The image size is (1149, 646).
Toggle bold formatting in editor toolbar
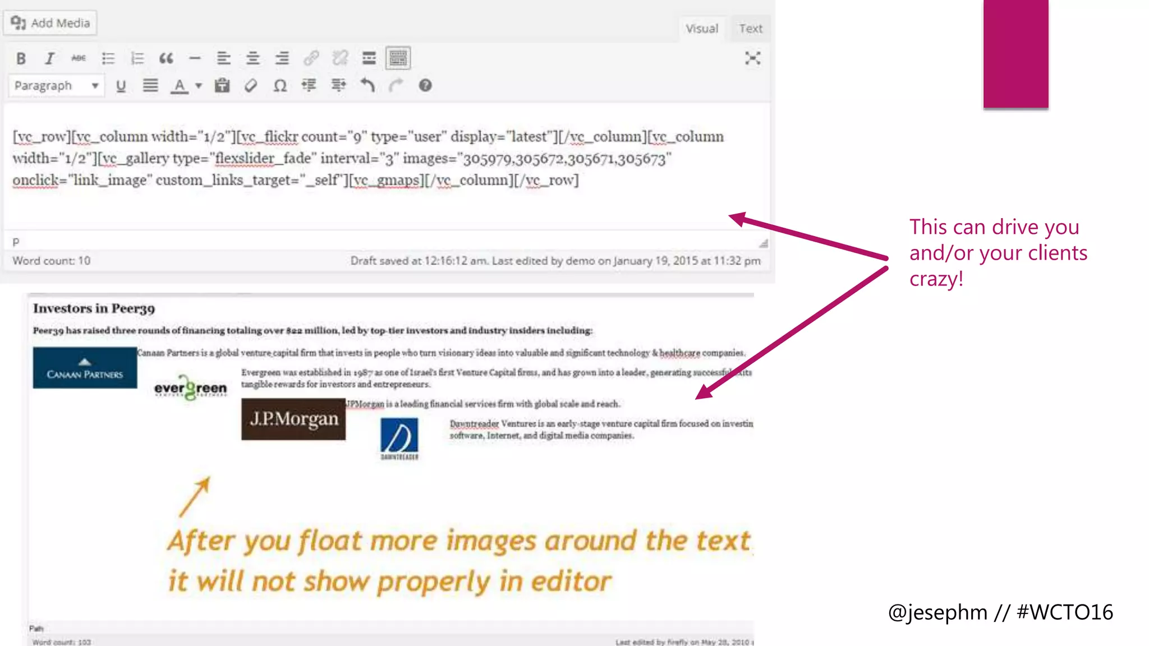pyautogui.click(x=21, y=58)
